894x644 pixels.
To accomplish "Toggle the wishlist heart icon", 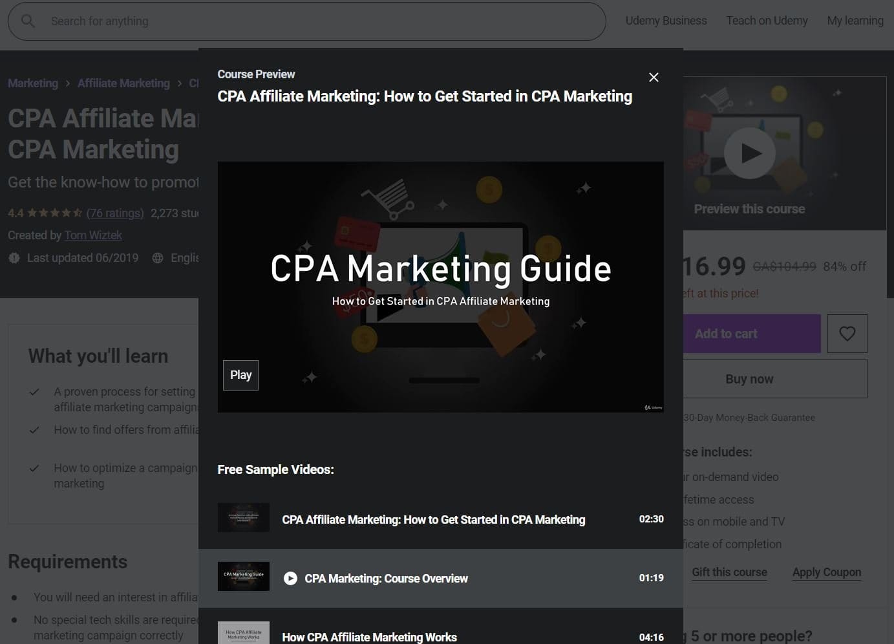I will pos(847,333).
